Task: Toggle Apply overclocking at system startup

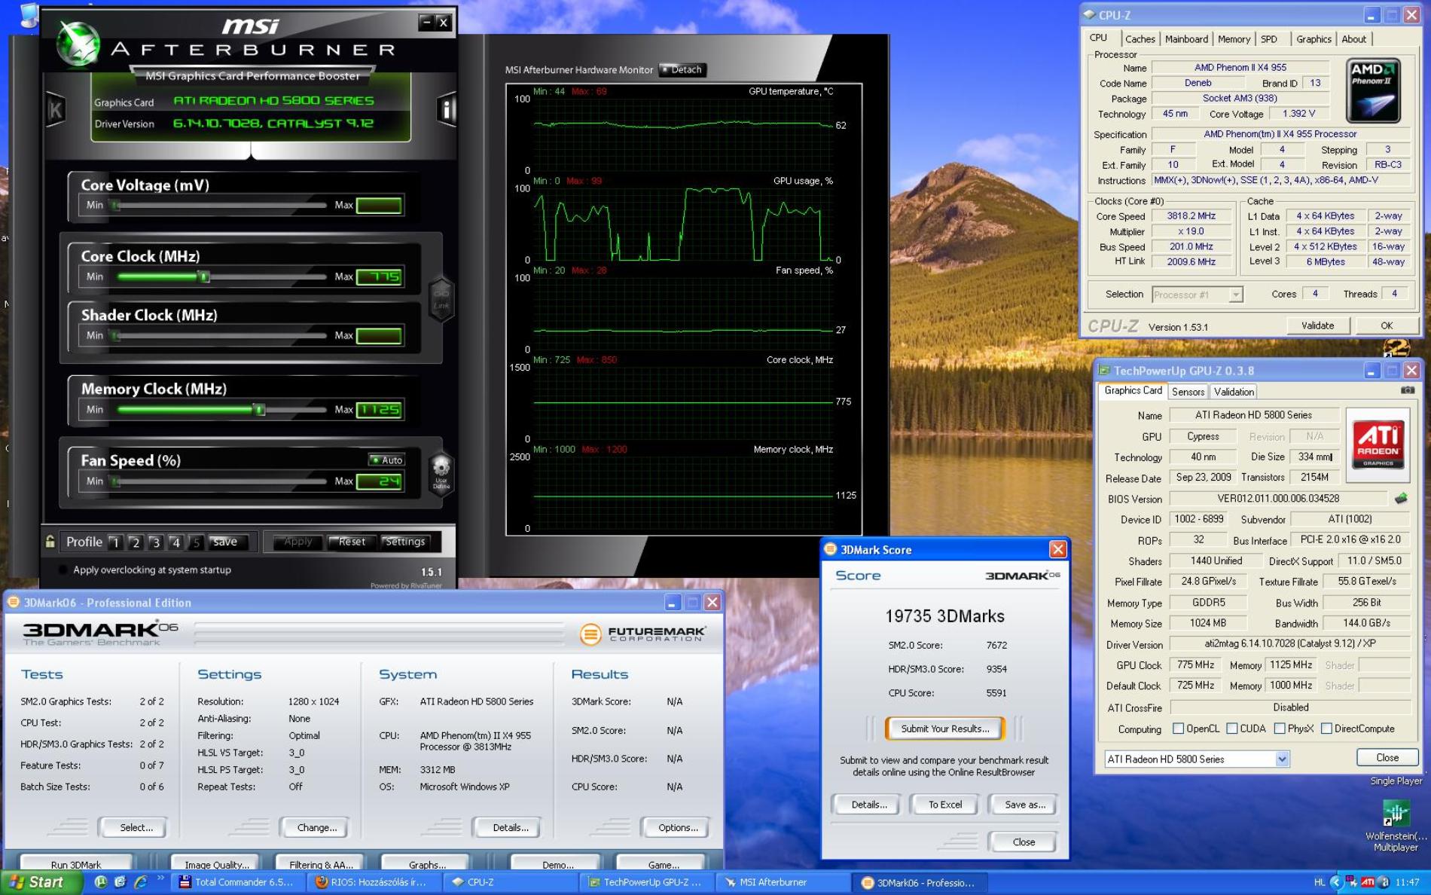Action: pyautogui.click(x=63, y=570)
